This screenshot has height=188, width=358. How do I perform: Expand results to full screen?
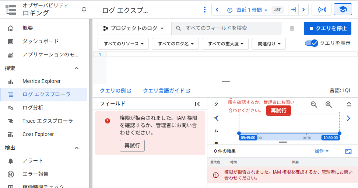click(x=348, y=152)
